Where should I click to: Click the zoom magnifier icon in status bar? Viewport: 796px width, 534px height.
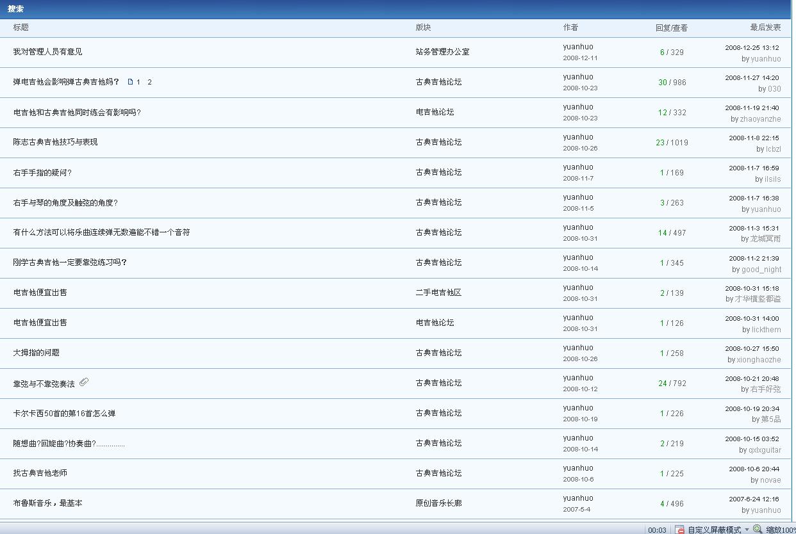pyautogui.click(x=758, y=530)
